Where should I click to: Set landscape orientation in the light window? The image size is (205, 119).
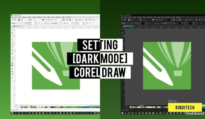(42, 23)
